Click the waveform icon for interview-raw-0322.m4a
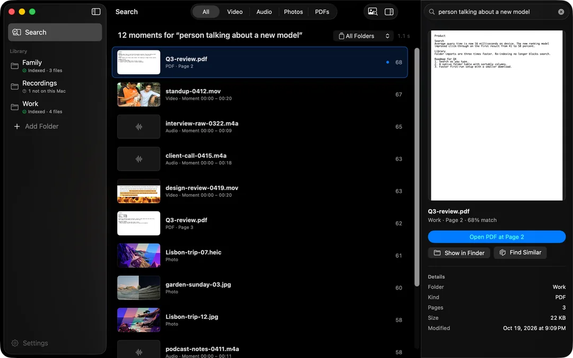Image resolution: width=573 pixels, height=358 pixels. (138, 127)
